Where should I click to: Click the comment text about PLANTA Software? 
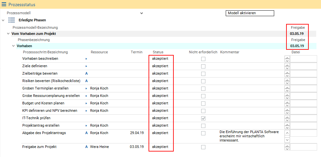pos(249,136)
